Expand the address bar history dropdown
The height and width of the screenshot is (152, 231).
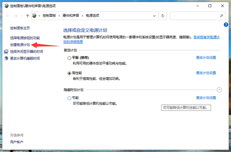pyautogui.click(x=154, y=16)
